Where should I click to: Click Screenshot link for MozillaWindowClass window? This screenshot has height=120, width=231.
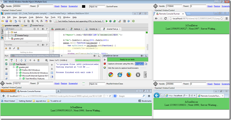tap(73, 83)
